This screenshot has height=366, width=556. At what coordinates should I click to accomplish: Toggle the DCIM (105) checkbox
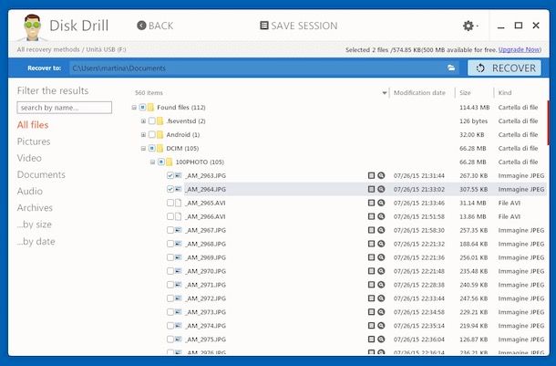pyautogui.click(x=152, y=149)
